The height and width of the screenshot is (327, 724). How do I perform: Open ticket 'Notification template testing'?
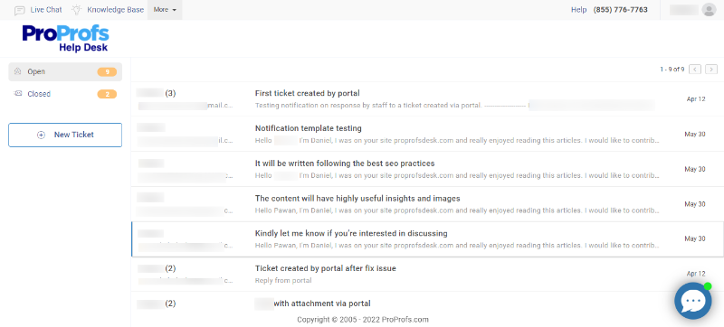(x=427, y=134)
